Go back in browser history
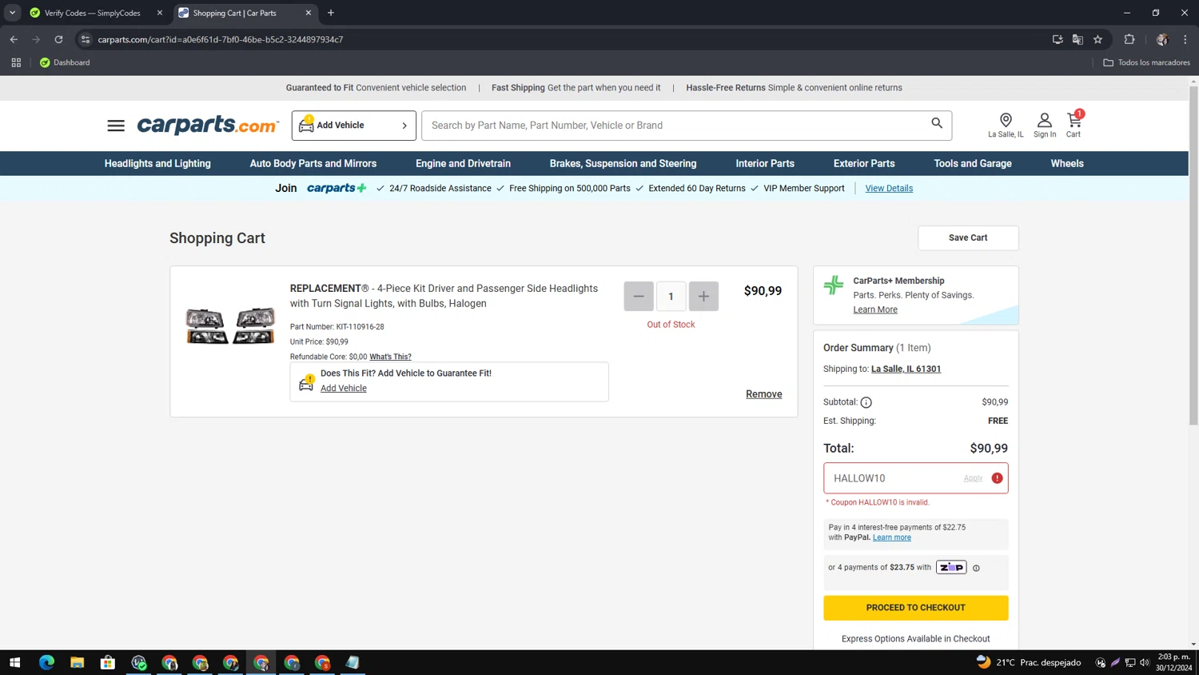The width and height of the screenshot is (1199, 675). click(14, 39)
